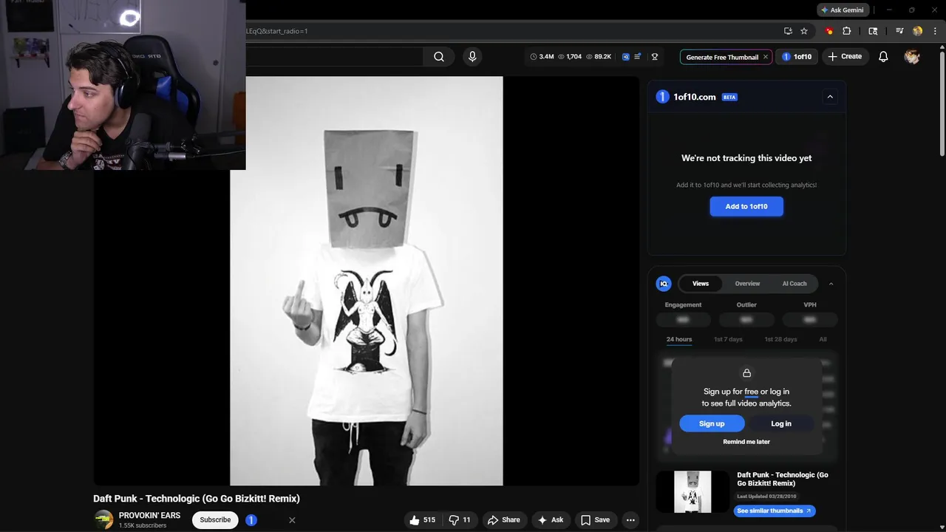Click the Engagement metric label
The image size is (946, 532).
point(683,304)
